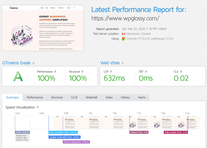This screenshot has width=207, height=148.
Task: Click help icon next to TBT
Action: [x=146, y=72]
